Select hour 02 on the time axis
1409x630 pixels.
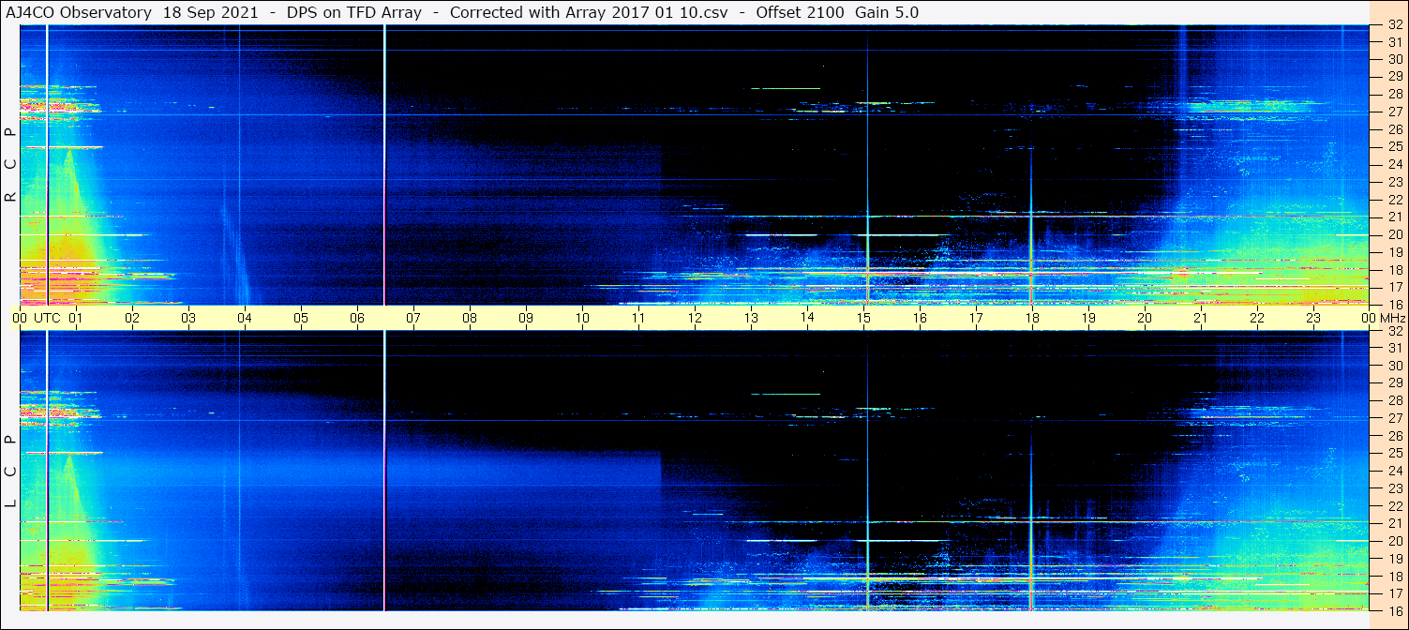132,318
